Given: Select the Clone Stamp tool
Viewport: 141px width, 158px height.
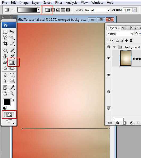Looking at the screenshot, I should 5,56.
